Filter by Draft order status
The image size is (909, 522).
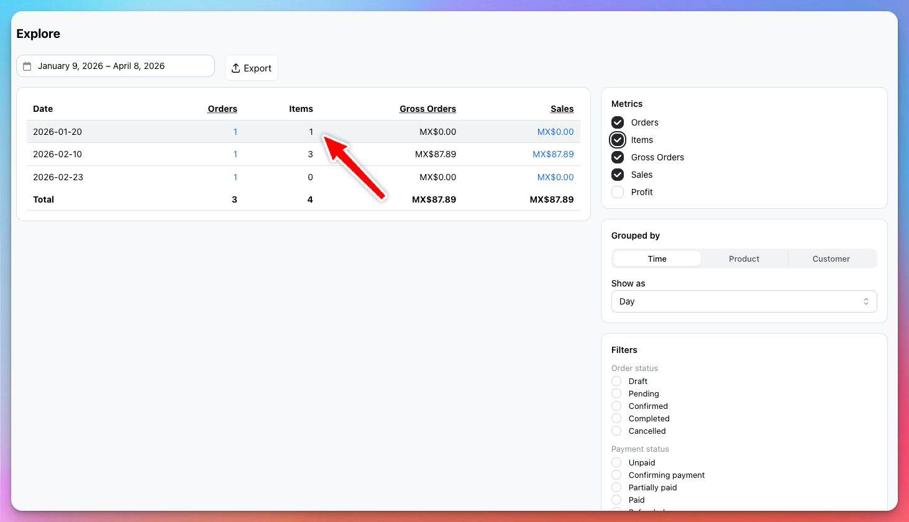point(616,382)
